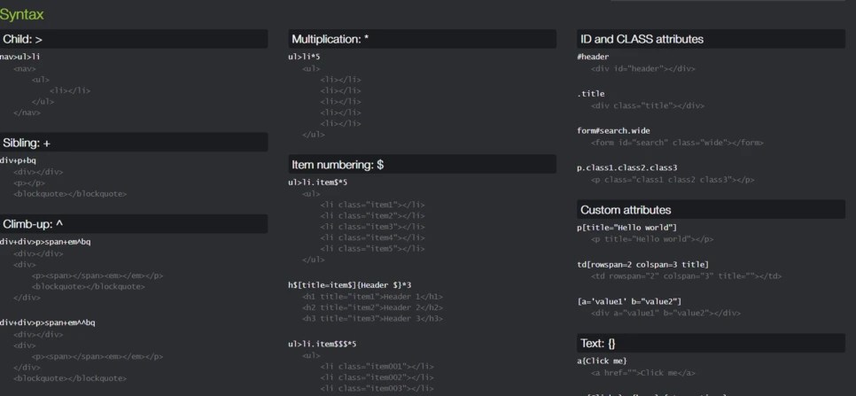
Task: Select the p[title="Hello world"] abbreviation
Action: tap(626, 228)
